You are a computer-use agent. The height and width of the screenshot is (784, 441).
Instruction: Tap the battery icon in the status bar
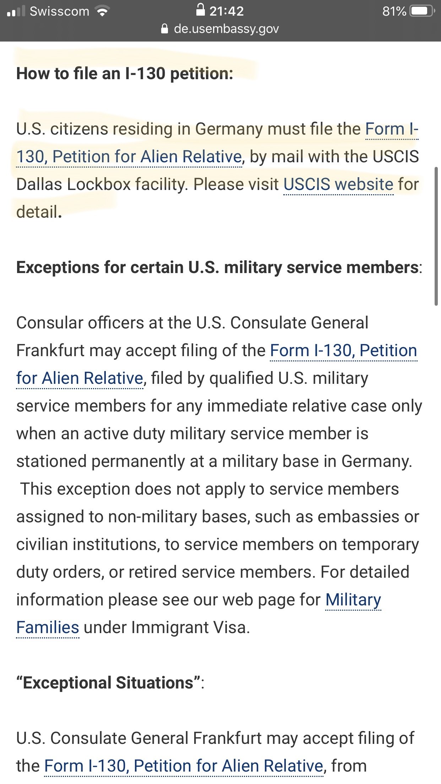(422, 11)
